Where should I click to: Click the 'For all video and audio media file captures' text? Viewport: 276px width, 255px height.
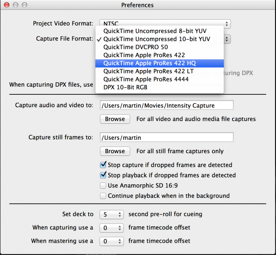tap(196, 119)
